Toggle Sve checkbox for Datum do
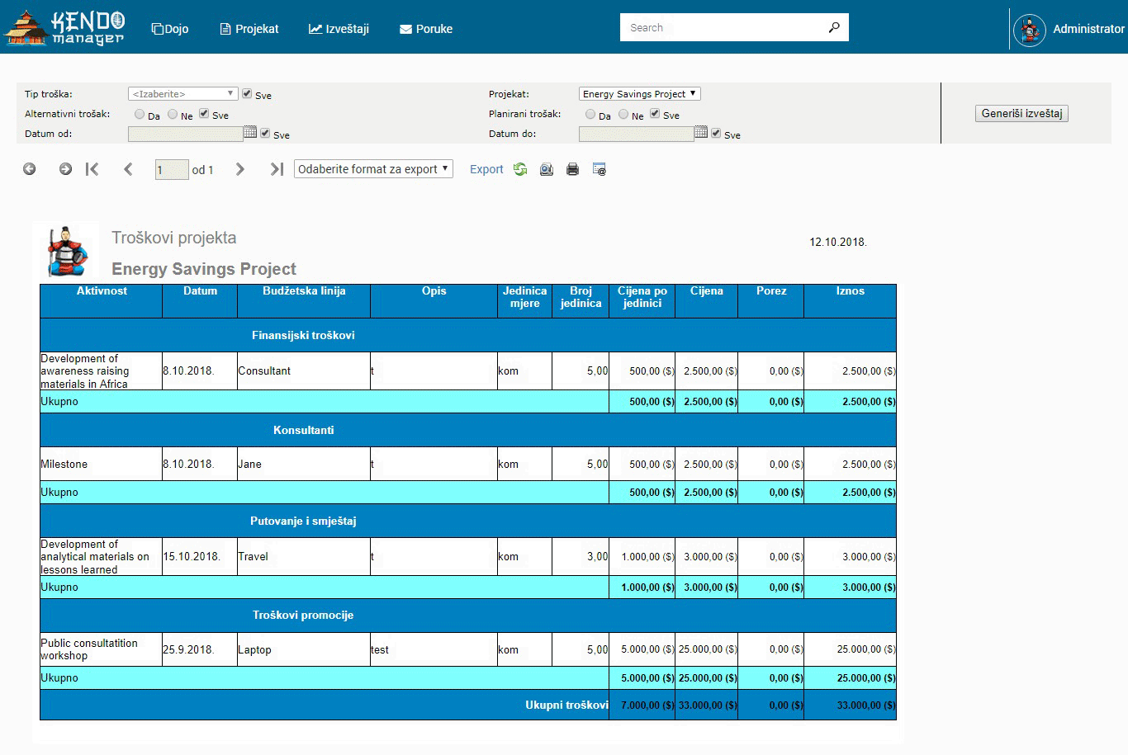This screenshot has height=755, width=1128. (x=716, y=133)
